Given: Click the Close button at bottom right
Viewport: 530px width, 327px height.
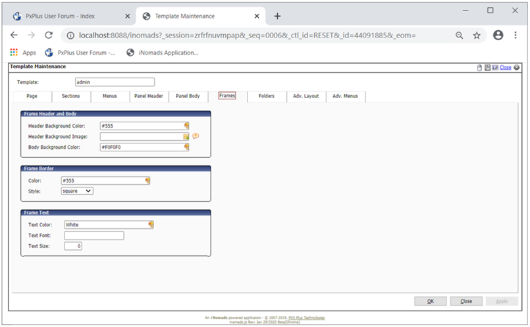Looking at the screenshot, I should (466, 301).
